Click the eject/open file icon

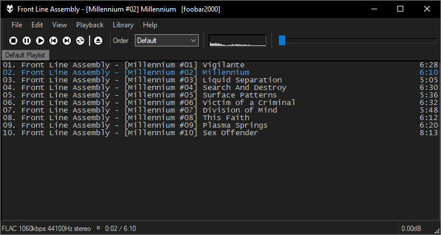coord(98,41)
